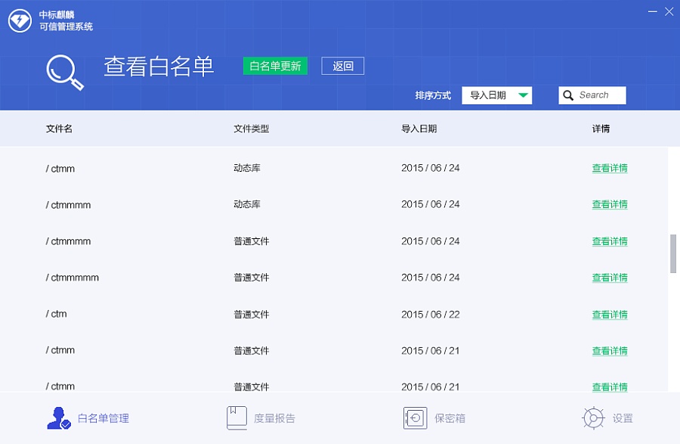Viewport: 680px width, 444px height.
Task: Switch to the 设置 tab
Action: coord(614,418)
